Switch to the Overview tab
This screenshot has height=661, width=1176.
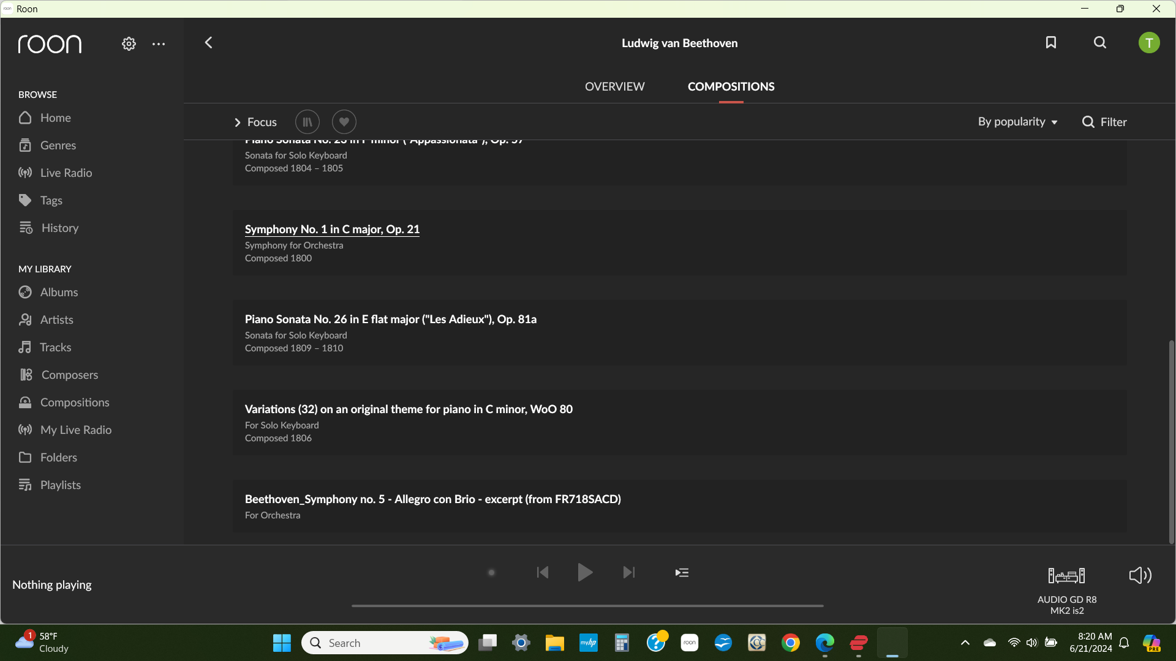point(614,86)
